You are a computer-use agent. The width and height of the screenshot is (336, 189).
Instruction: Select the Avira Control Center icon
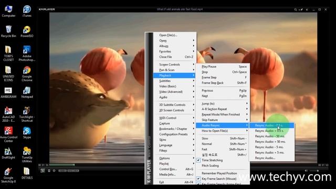tap(8, 134)
